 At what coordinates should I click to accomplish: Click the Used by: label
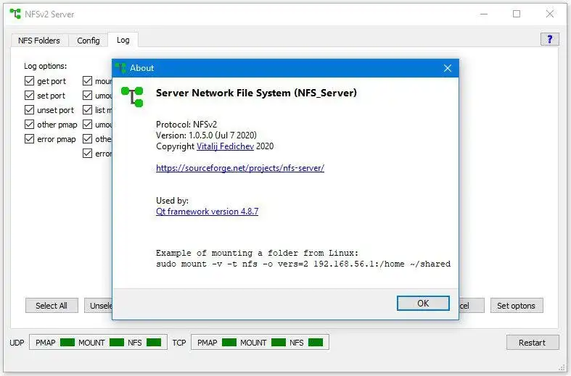tap(172, 201)
